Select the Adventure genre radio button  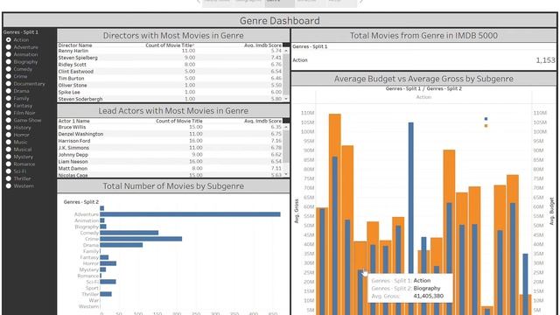(9, 47)
